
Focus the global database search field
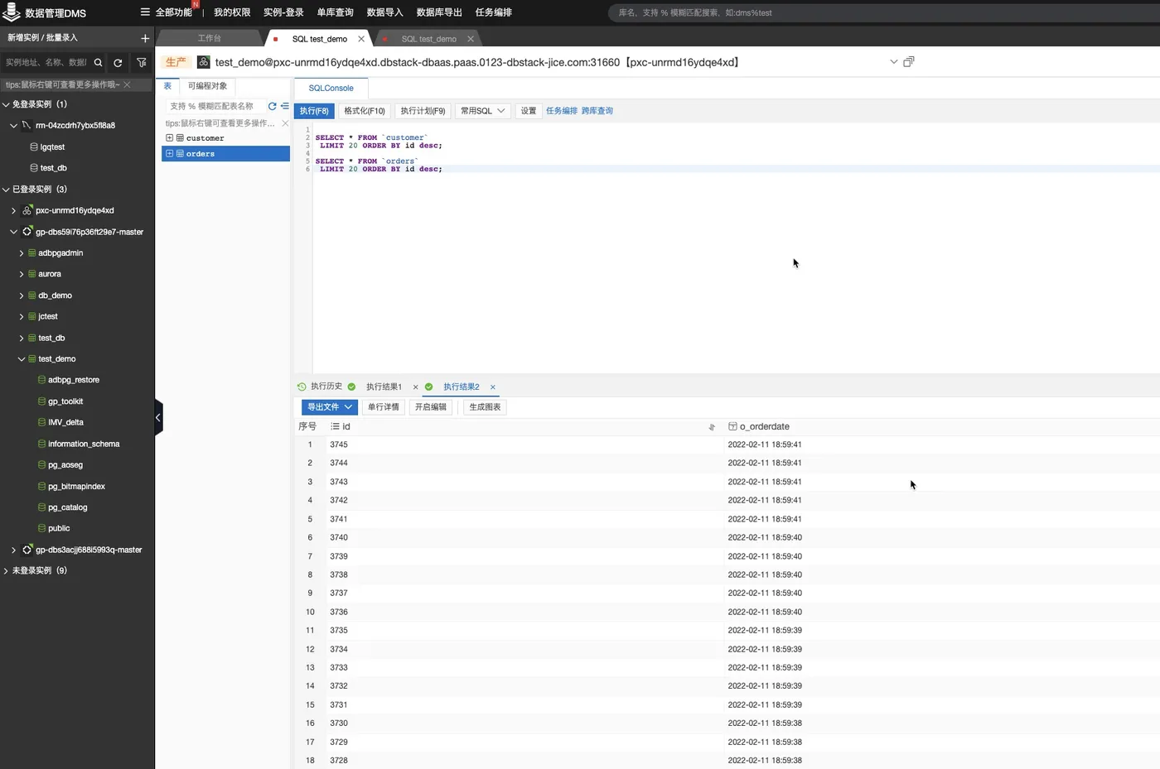point(884,12)
